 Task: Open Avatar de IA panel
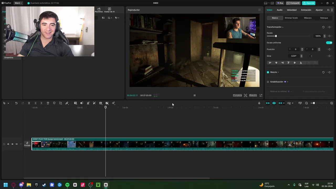pos(109,10)
